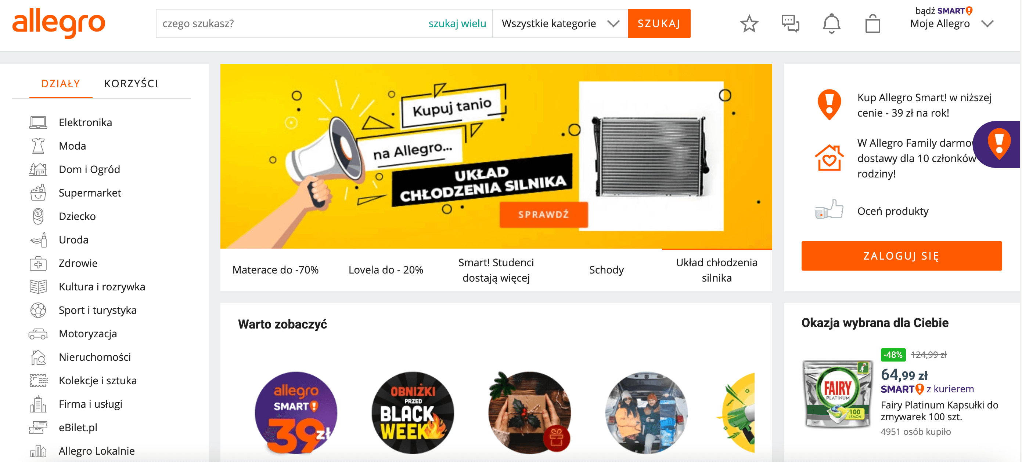Screen dimensions: 1022x462
Task: Open the shopping bag cart icon
Action: coord(872,24)
